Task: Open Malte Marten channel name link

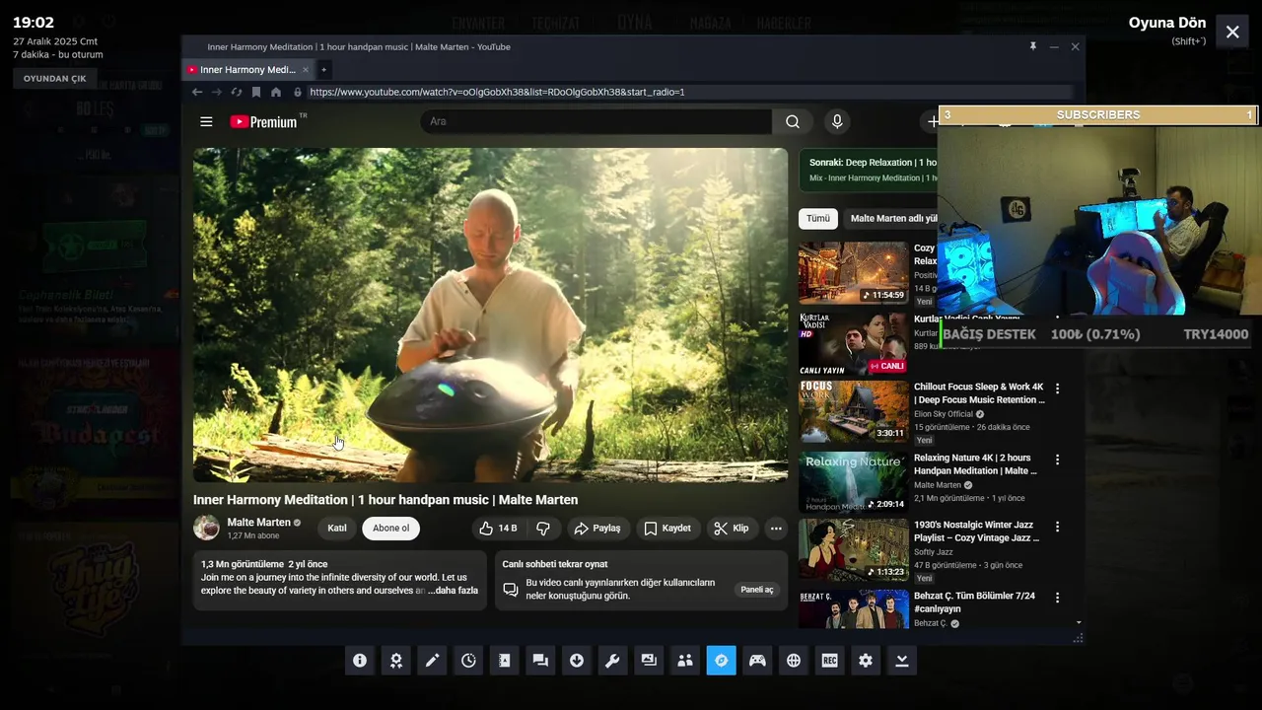Action: click(x=258, y=523)
